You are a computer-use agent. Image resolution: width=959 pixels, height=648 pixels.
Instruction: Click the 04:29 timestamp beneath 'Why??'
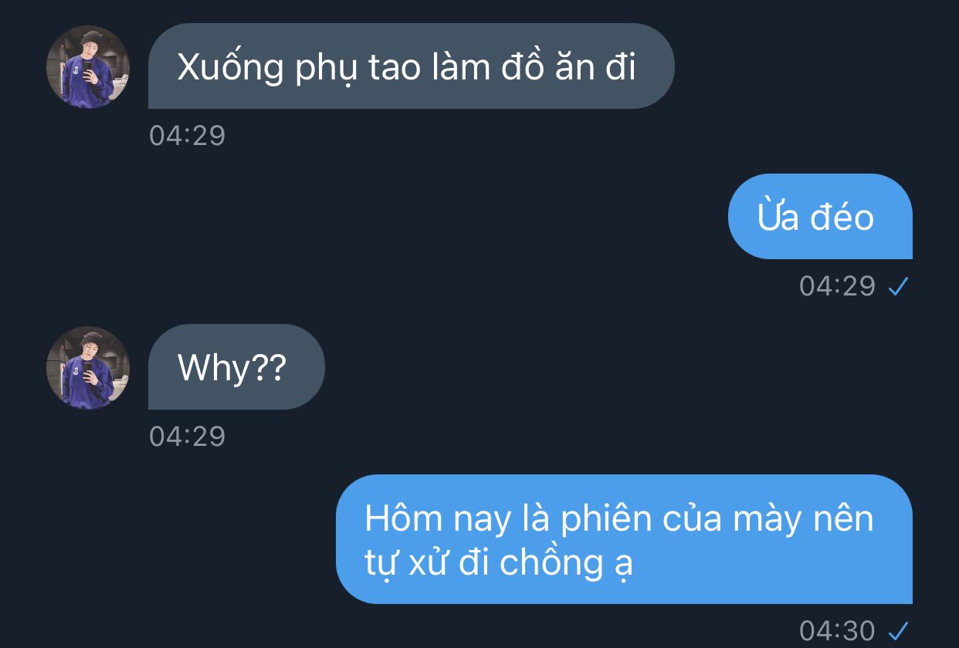click(188, 437)
